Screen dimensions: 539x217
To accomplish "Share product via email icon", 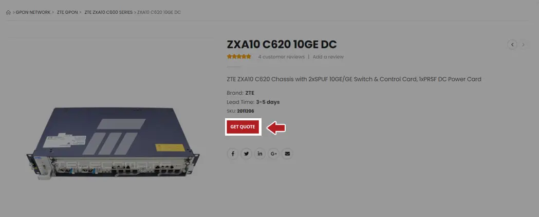I will 287,154.
